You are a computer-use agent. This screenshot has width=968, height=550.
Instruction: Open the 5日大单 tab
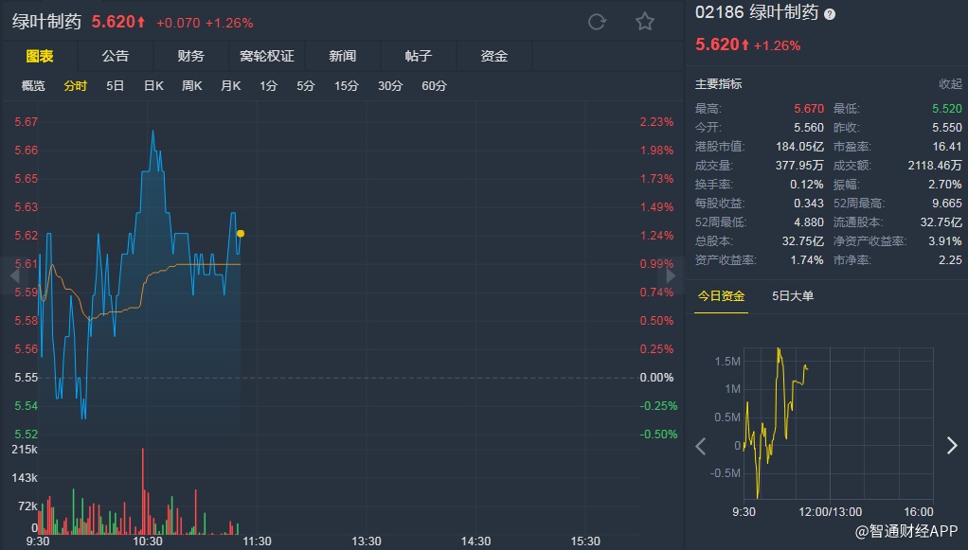pyautogui.click(x=793, y=296)
